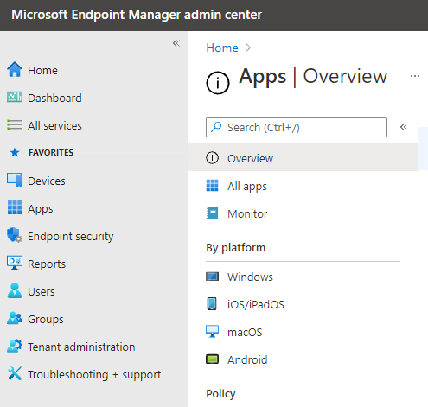This screenshot has height=407, width=428.
Task: Click the Reports screen icon
Action: click(x=15, y=263)
